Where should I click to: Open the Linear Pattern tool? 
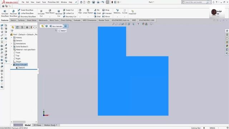[x=88, y=11]
